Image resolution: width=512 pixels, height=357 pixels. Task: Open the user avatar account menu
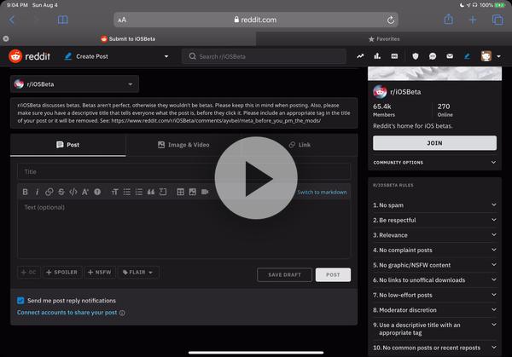(491, 56)
